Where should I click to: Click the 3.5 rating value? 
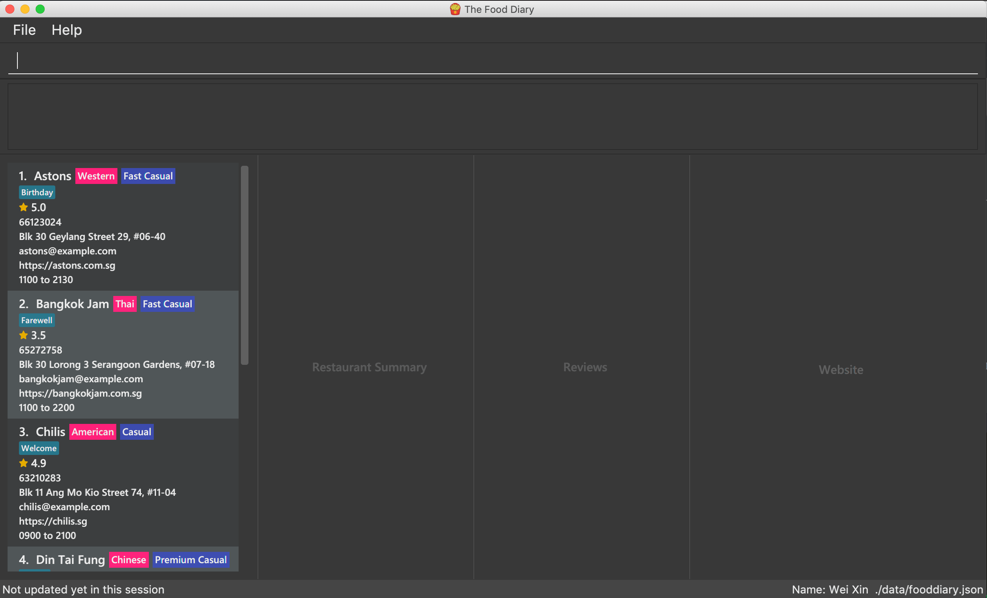pos(39,335)
